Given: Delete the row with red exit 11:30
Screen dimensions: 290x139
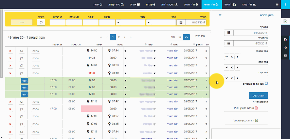Looking at the screenshot, I should click(x=10, y=73).
